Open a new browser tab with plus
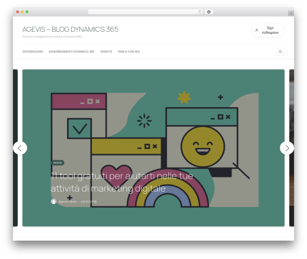307x259 pixels. point(291,13)
